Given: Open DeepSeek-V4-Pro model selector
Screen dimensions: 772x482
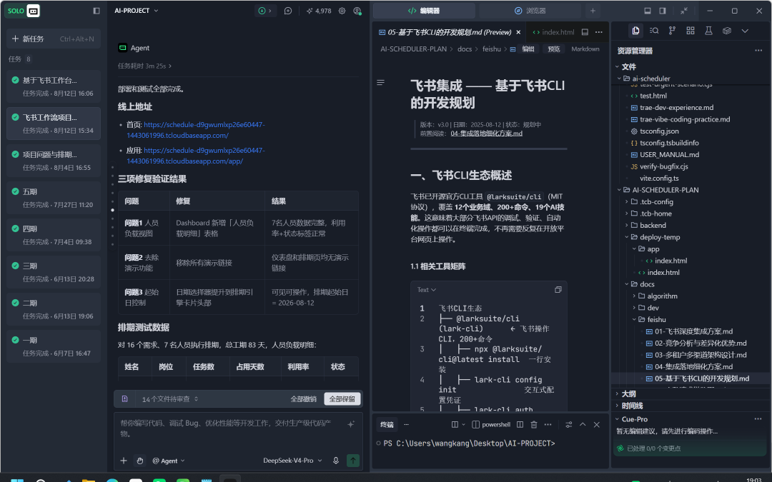Looking at the screenshot, I should 292,461.
